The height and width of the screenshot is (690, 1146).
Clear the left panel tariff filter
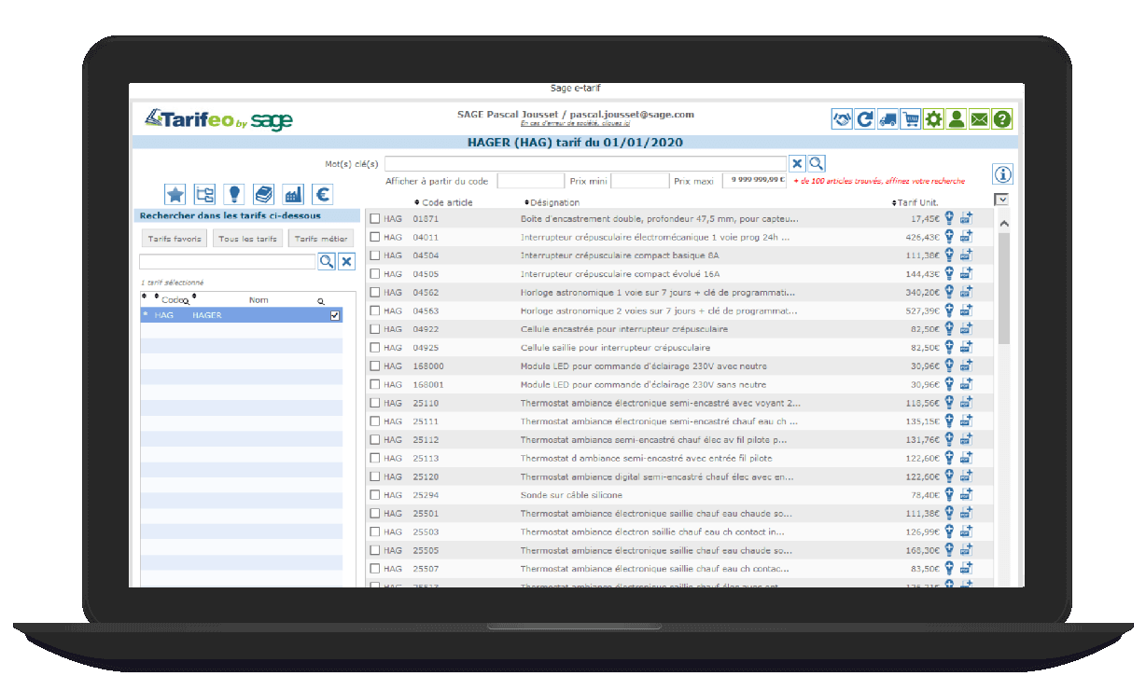pyautogui.click(x=346, y=262)
